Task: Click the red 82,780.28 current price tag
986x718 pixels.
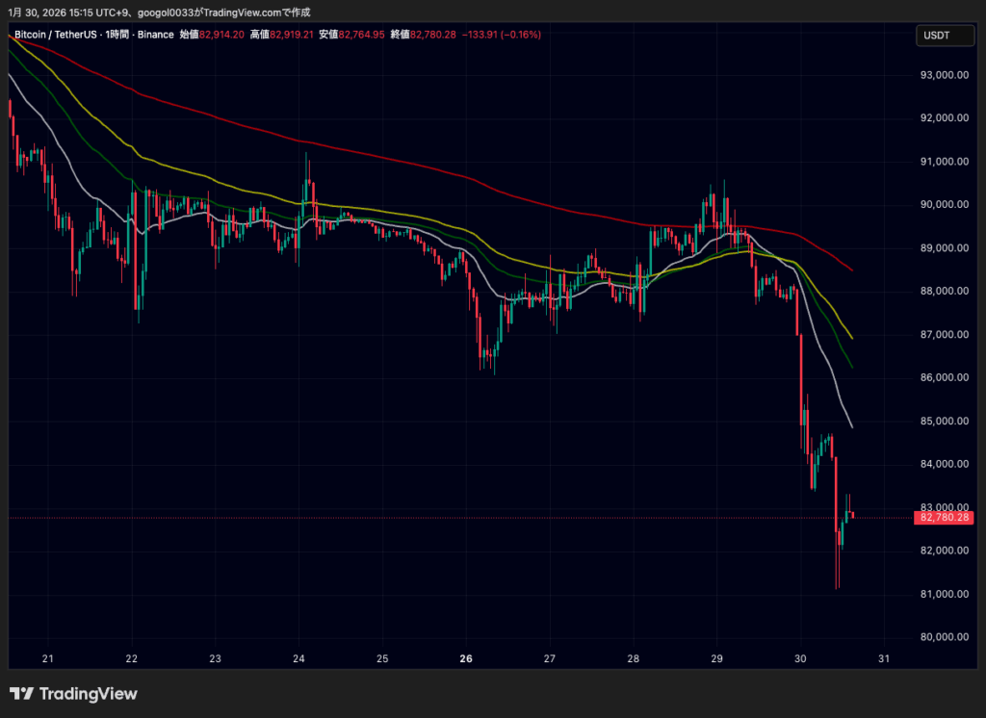Action: (945, 518)
